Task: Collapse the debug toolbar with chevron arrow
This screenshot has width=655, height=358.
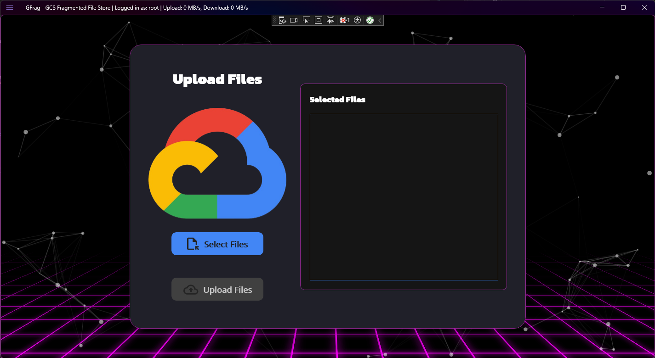Action: [x=380, y=20]
